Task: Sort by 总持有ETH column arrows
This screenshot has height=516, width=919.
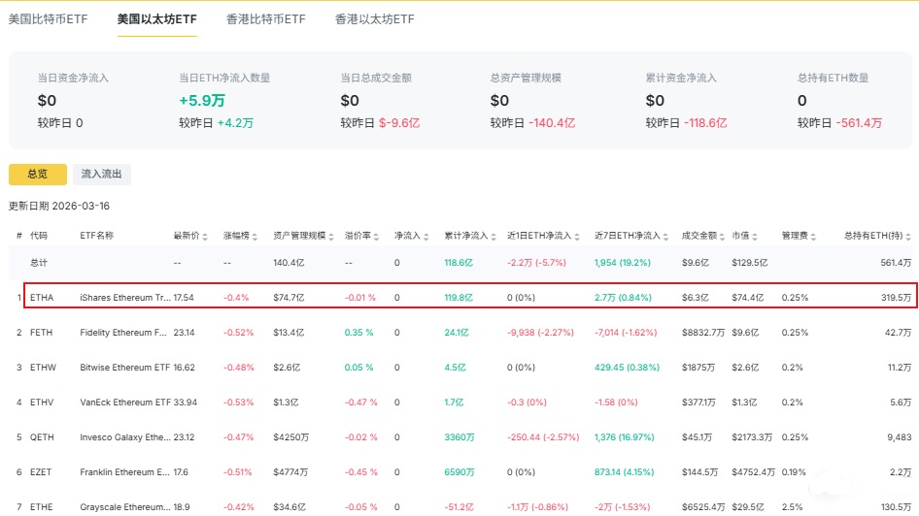Action: click(908, 237)
